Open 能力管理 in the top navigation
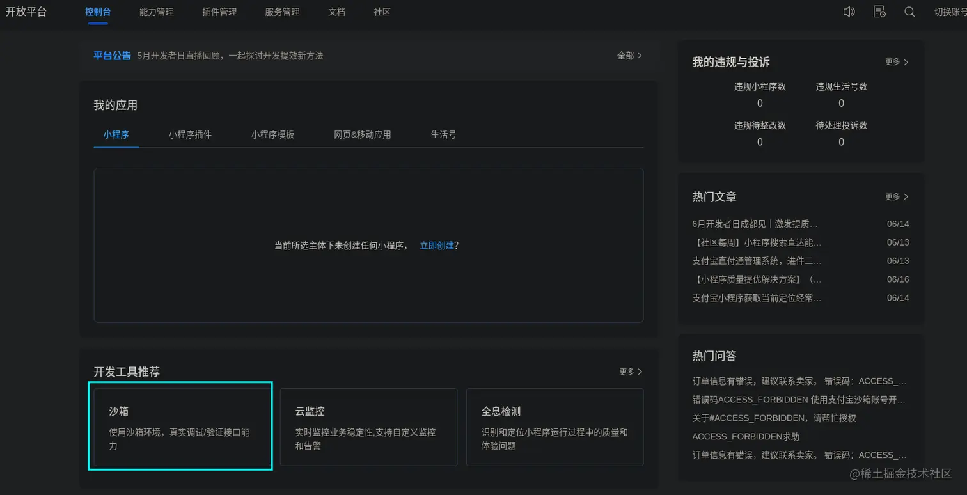This screenshot has height=495, width=967. [157, 12]
